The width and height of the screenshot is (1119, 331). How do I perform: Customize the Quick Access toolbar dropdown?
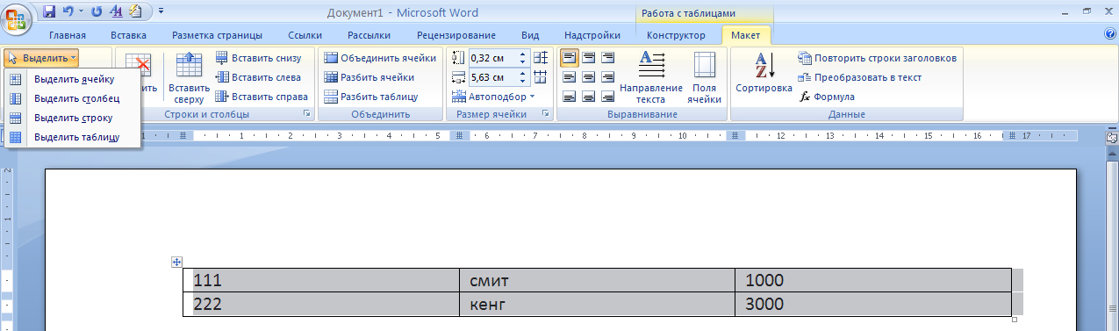point(161,12)
